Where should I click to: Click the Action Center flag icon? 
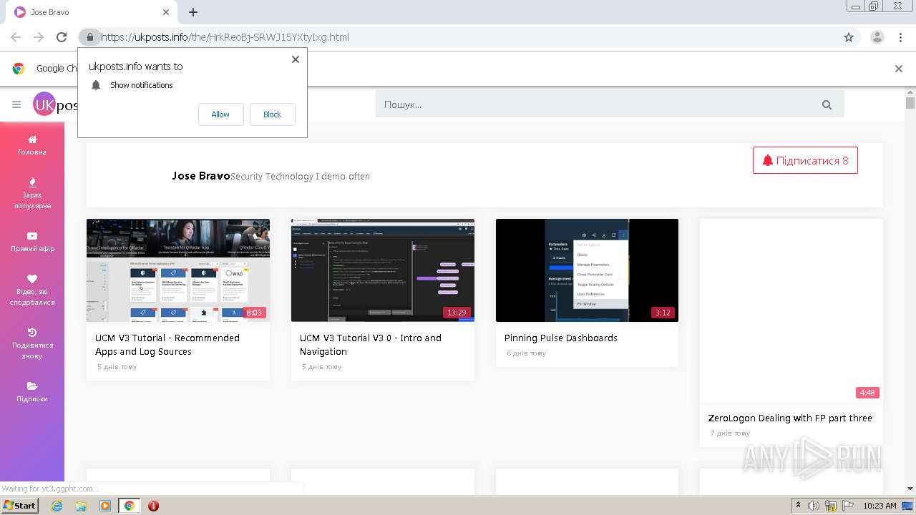pos(848,506)
